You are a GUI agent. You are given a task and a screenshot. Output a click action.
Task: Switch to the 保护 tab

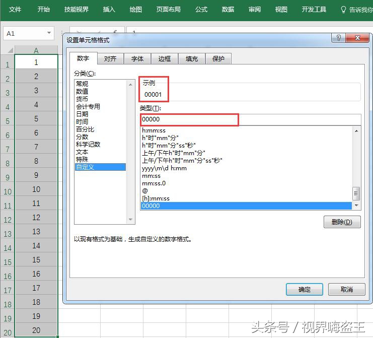click(x=218, y=59)
